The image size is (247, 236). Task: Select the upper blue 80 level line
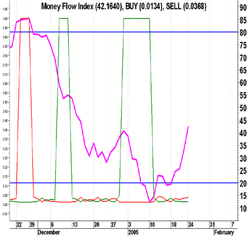point(124,32)
